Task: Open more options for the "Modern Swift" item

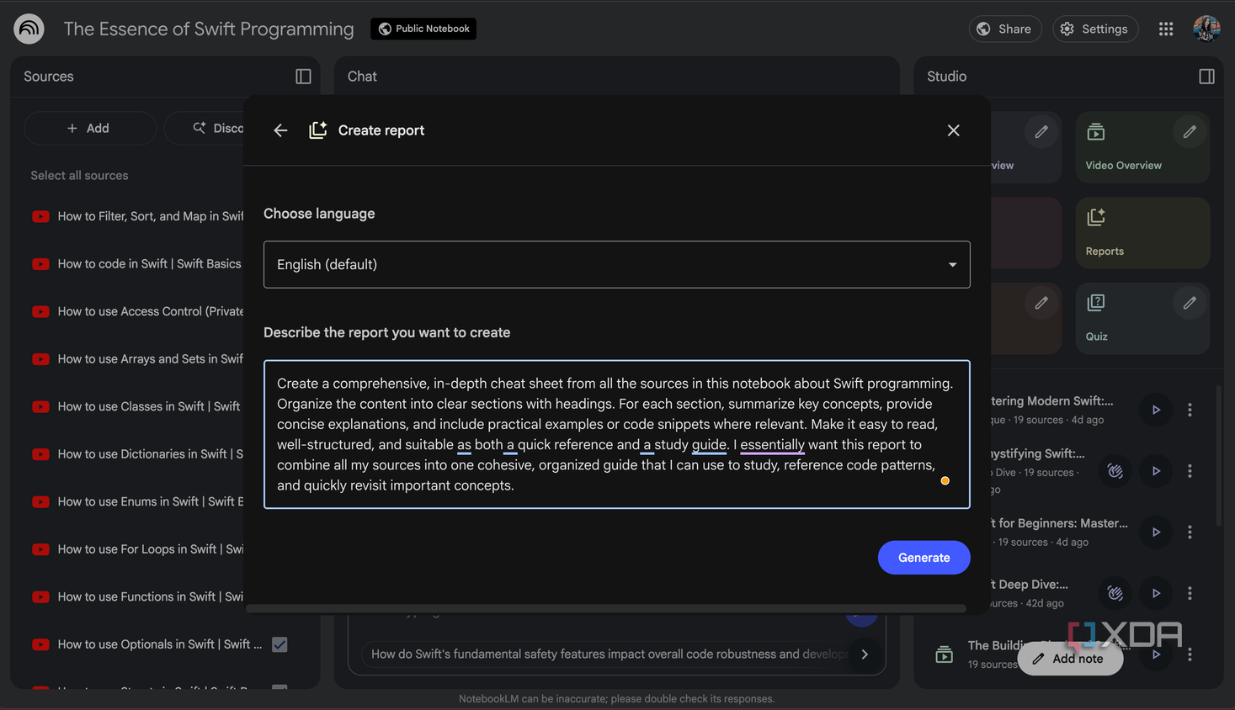Action: click(1190, 410)
